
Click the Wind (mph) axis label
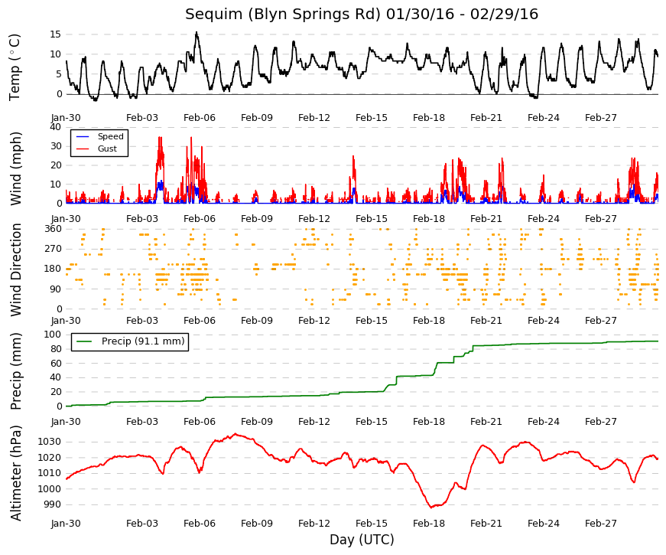coord(15,169)
